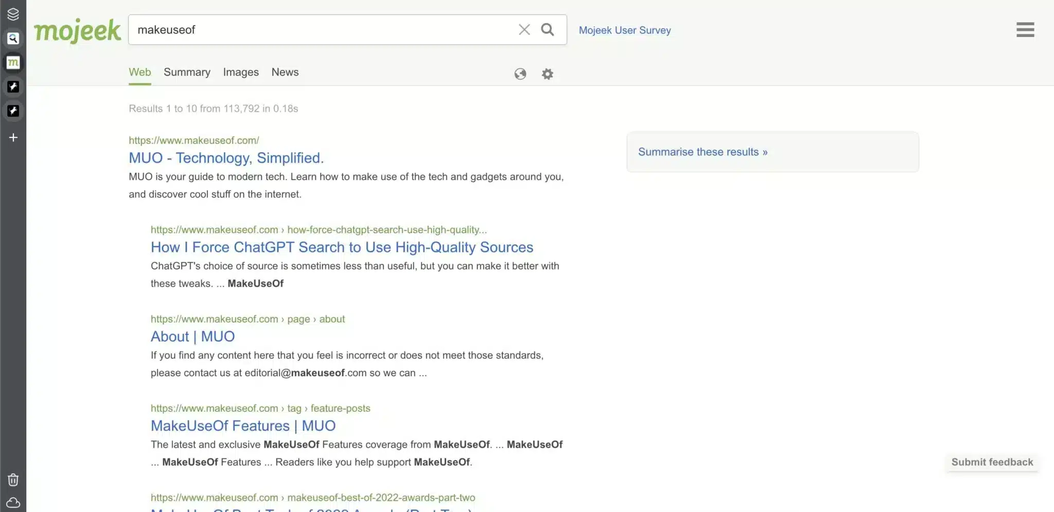Open the hamburger menu at top right
The width and height of the screenshot is (1054, 512).
tap(1025, 30)
